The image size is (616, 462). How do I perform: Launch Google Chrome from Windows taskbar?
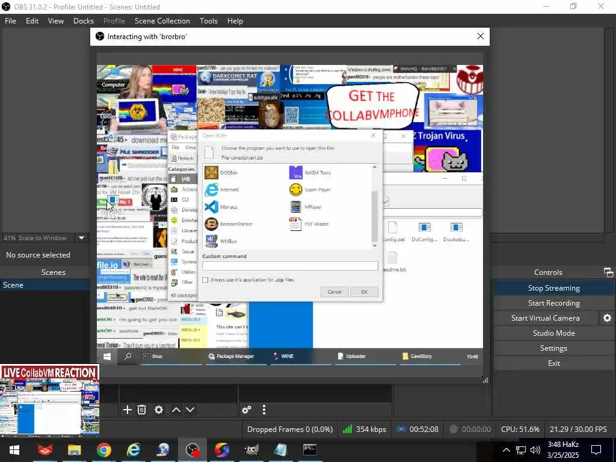(x=103, y=450)
